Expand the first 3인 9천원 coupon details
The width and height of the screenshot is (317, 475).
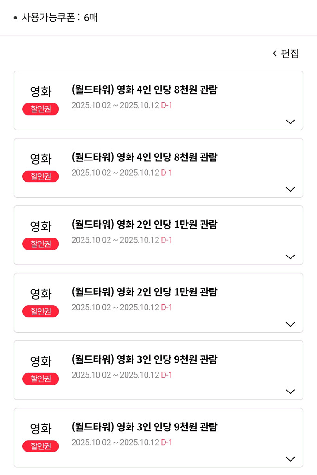[291, 392]
